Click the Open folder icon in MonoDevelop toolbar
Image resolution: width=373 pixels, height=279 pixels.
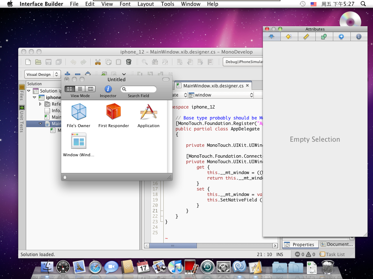coord(38,62)
